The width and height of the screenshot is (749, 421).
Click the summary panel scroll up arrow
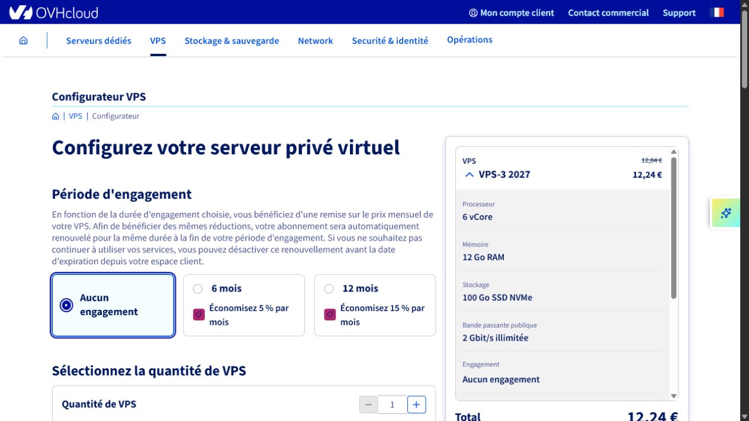point(674,152)
